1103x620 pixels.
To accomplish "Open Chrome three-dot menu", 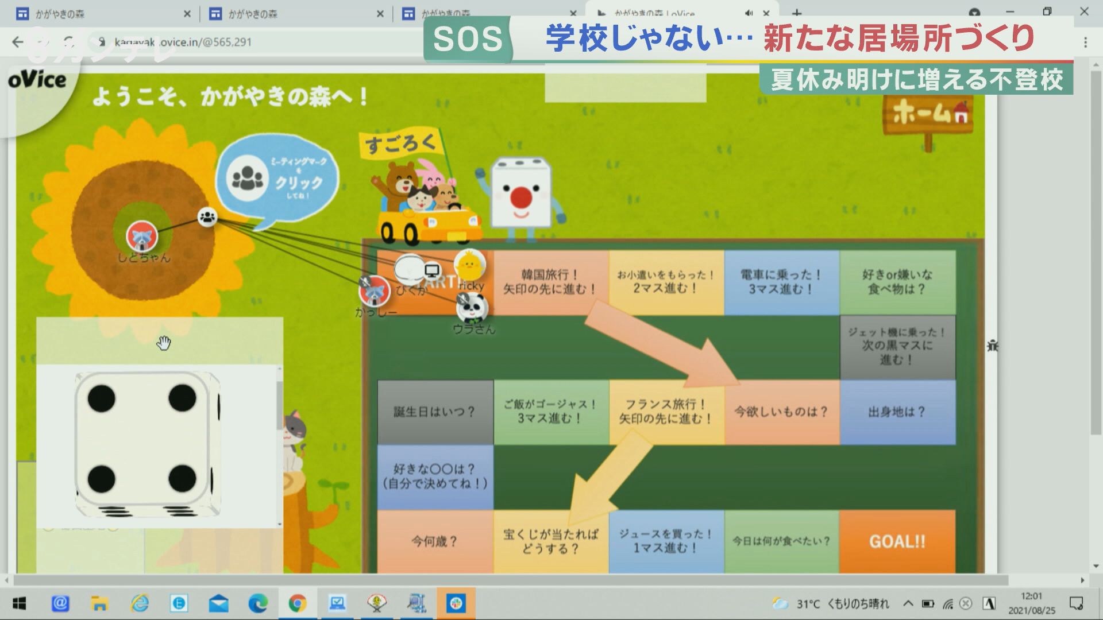I will click(1085, 42).
